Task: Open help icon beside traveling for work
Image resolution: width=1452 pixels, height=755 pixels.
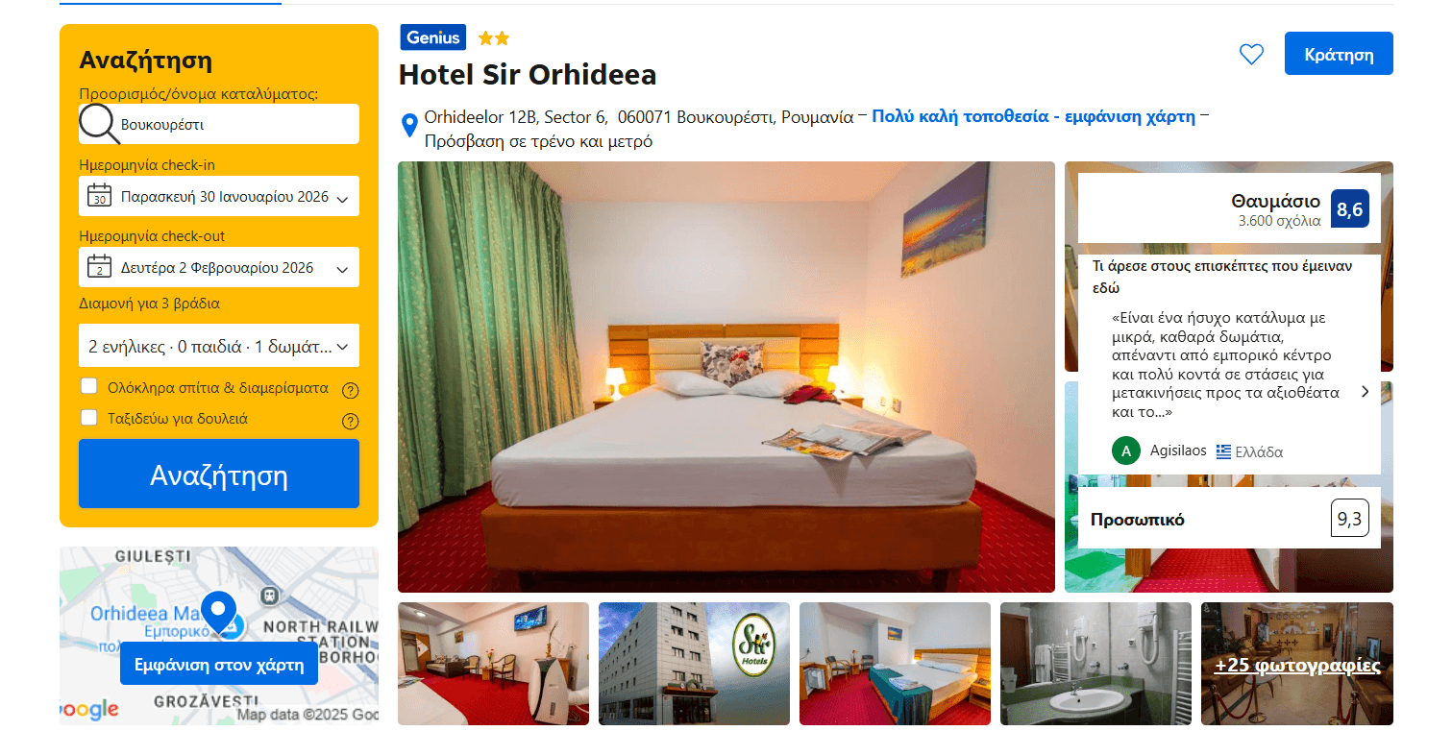Action: [351, 421]
